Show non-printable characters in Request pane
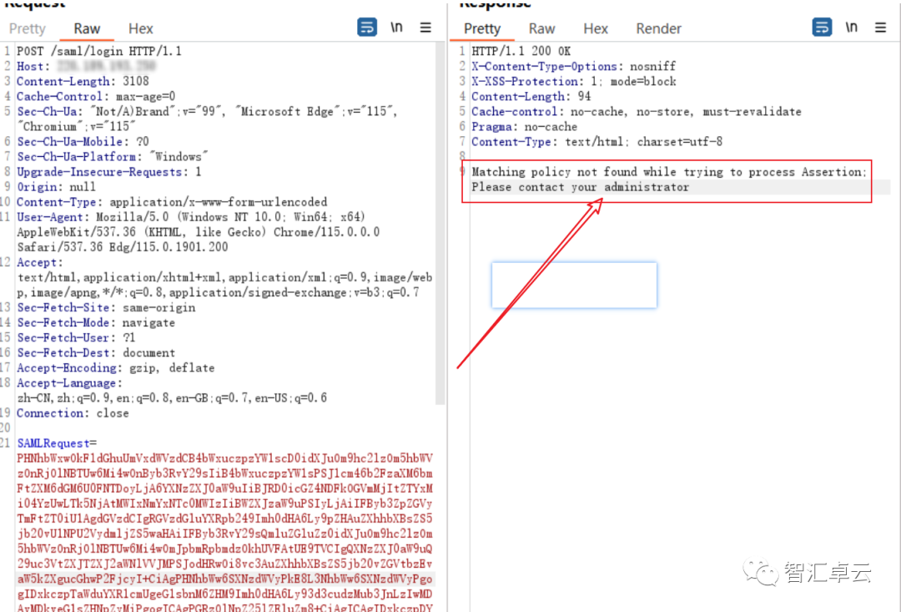Image resolution: width=901 pixels, height=612 pixels. pyautogui.click(x=396, y=28)
